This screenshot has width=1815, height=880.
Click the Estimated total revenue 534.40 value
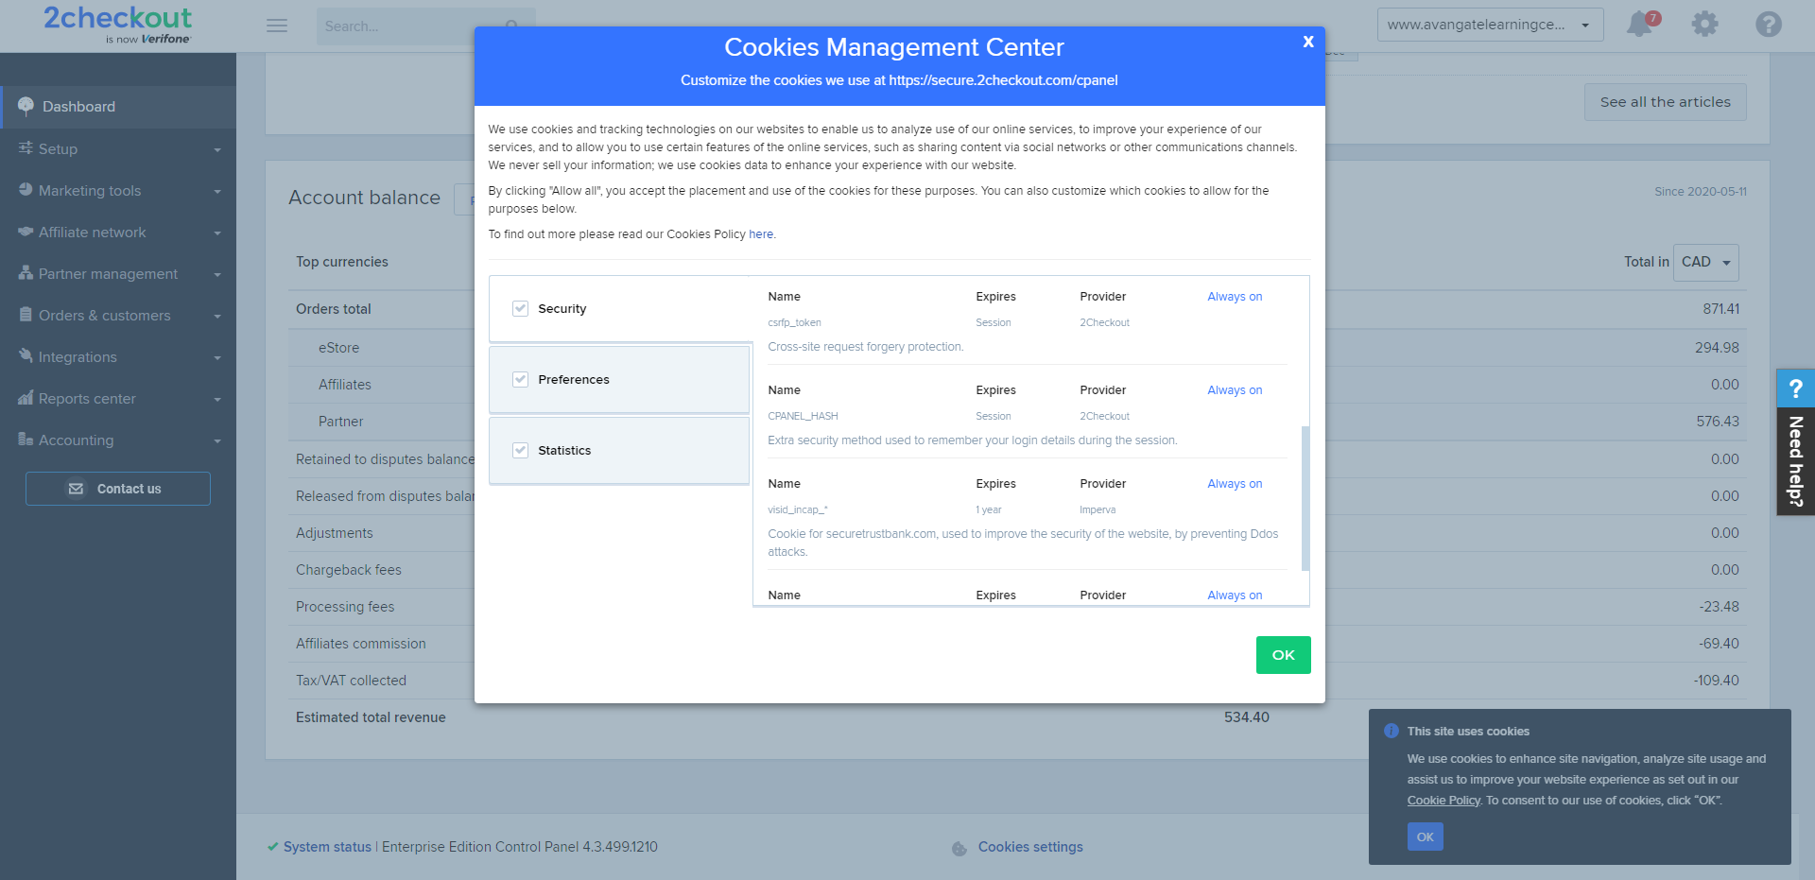(x=1246, y=717)
